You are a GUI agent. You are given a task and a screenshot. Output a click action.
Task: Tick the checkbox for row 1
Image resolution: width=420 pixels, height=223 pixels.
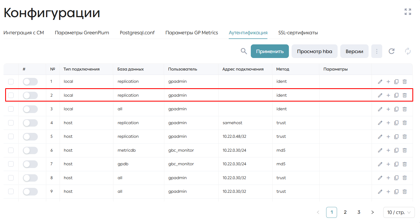tap(11, 81)
